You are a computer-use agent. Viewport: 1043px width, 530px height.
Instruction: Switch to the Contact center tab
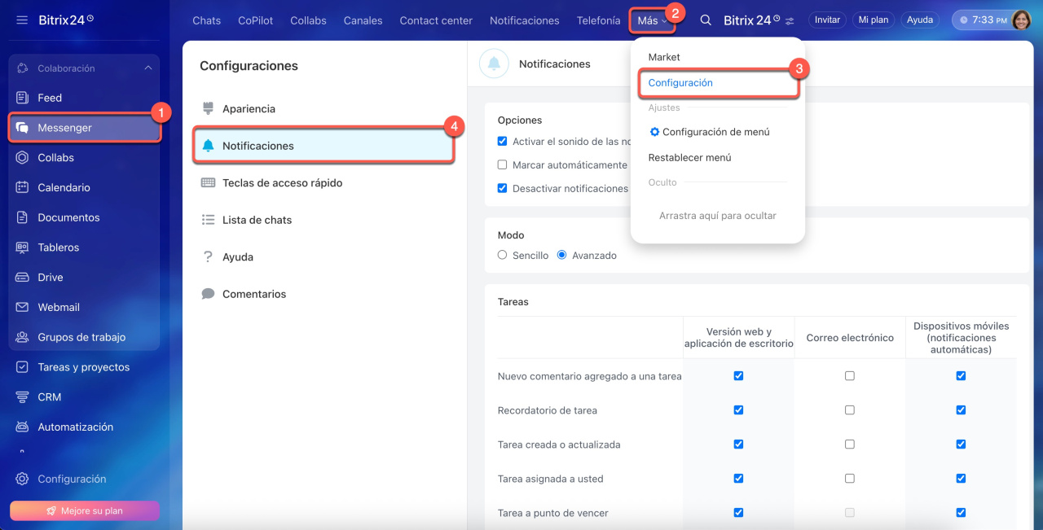(x=436, y=20)
